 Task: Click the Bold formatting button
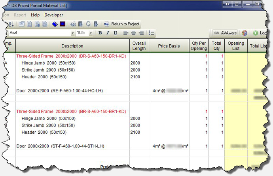tap(100, 33)
